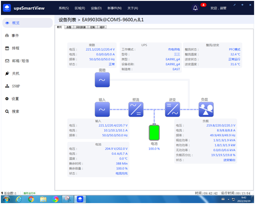Select the rectifier (整流) converter icon
This screenshot has height=204, width=255.
tap(136, 109)
